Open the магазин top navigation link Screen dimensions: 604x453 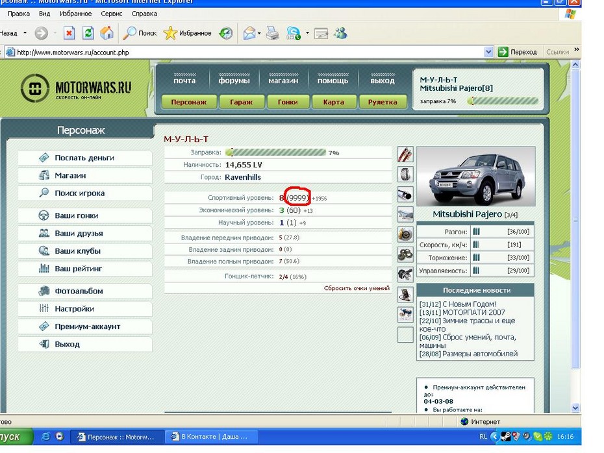coord(283,80)
